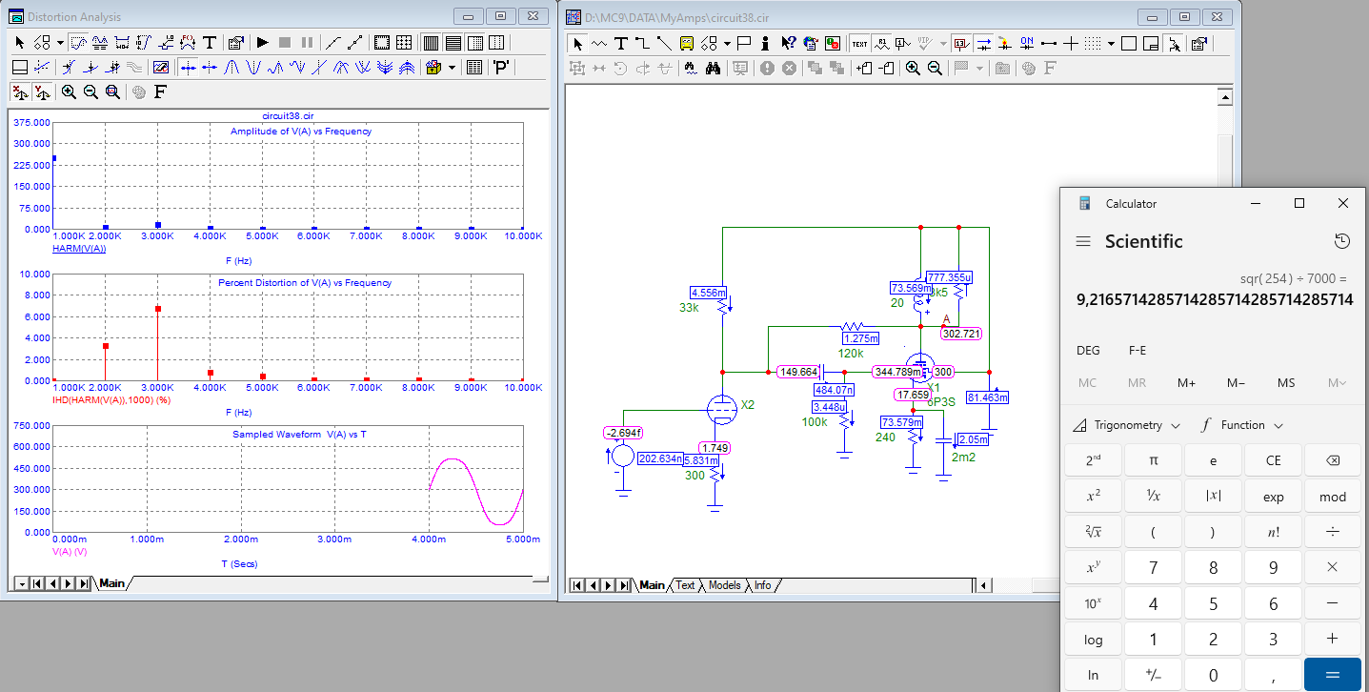This screenshot has height=692, width=1369.
Task: Click the Run (play) analysis button
Action: [x=263, y=42]
